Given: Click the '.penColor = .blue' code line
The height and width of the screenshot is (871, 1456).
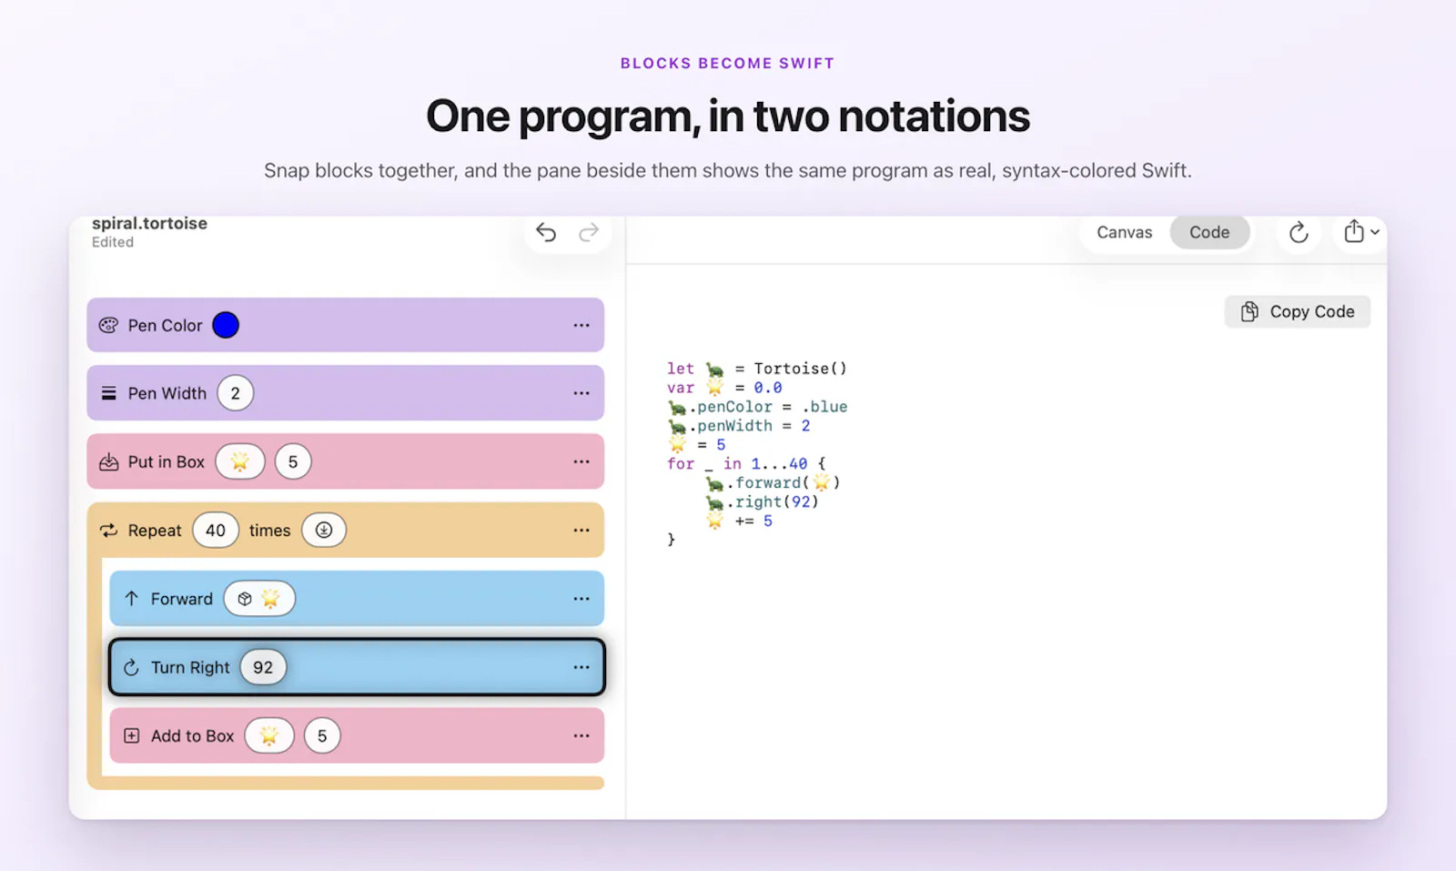Looking at the screenshot, I should [758, 407].
